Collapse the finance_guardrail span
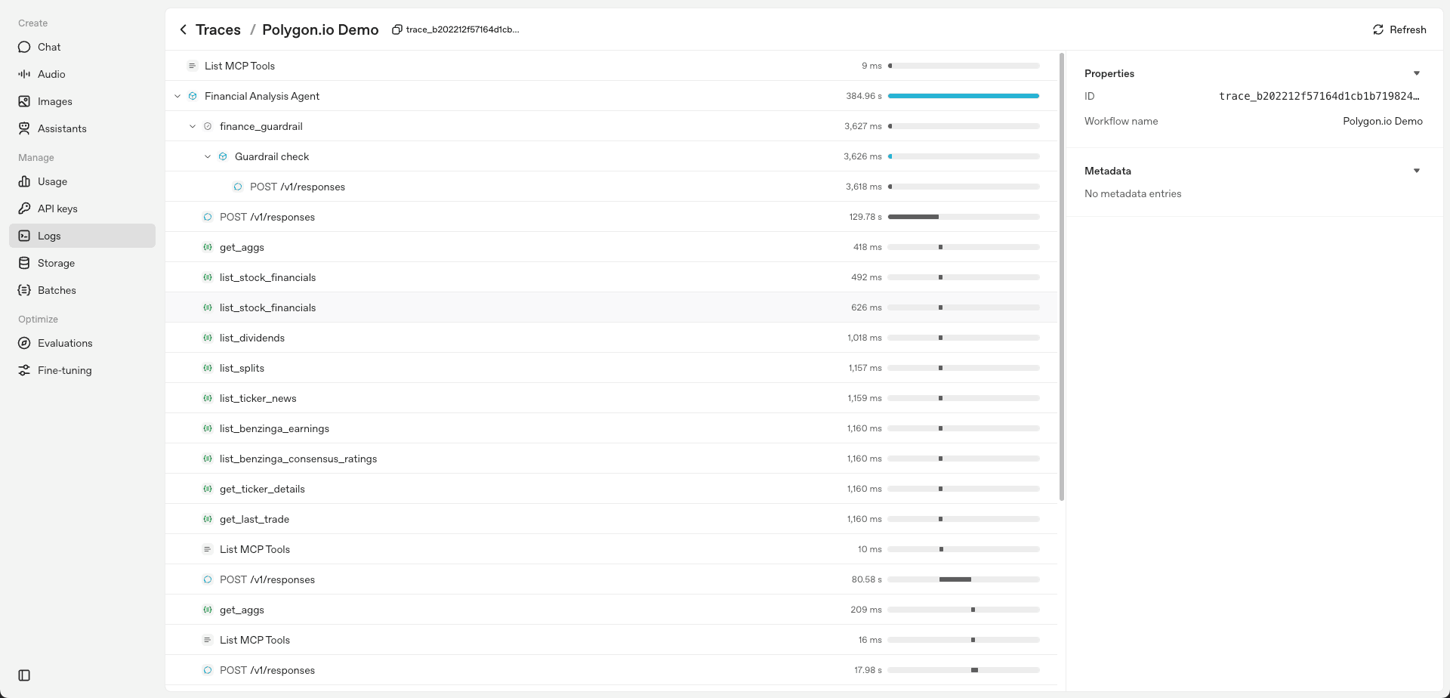 coord(193,126)
